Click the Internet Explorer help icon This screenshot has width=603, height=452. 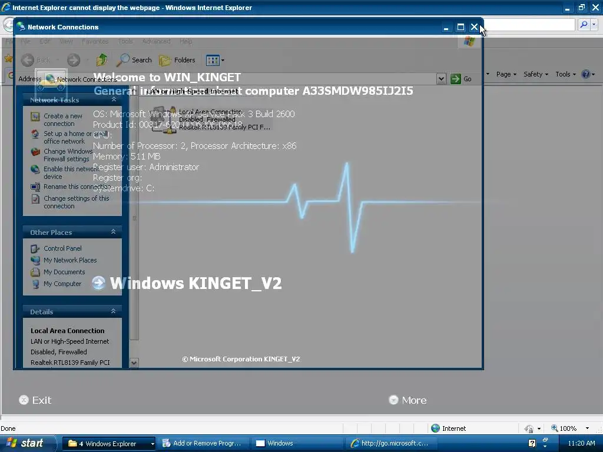pos(586,74)
